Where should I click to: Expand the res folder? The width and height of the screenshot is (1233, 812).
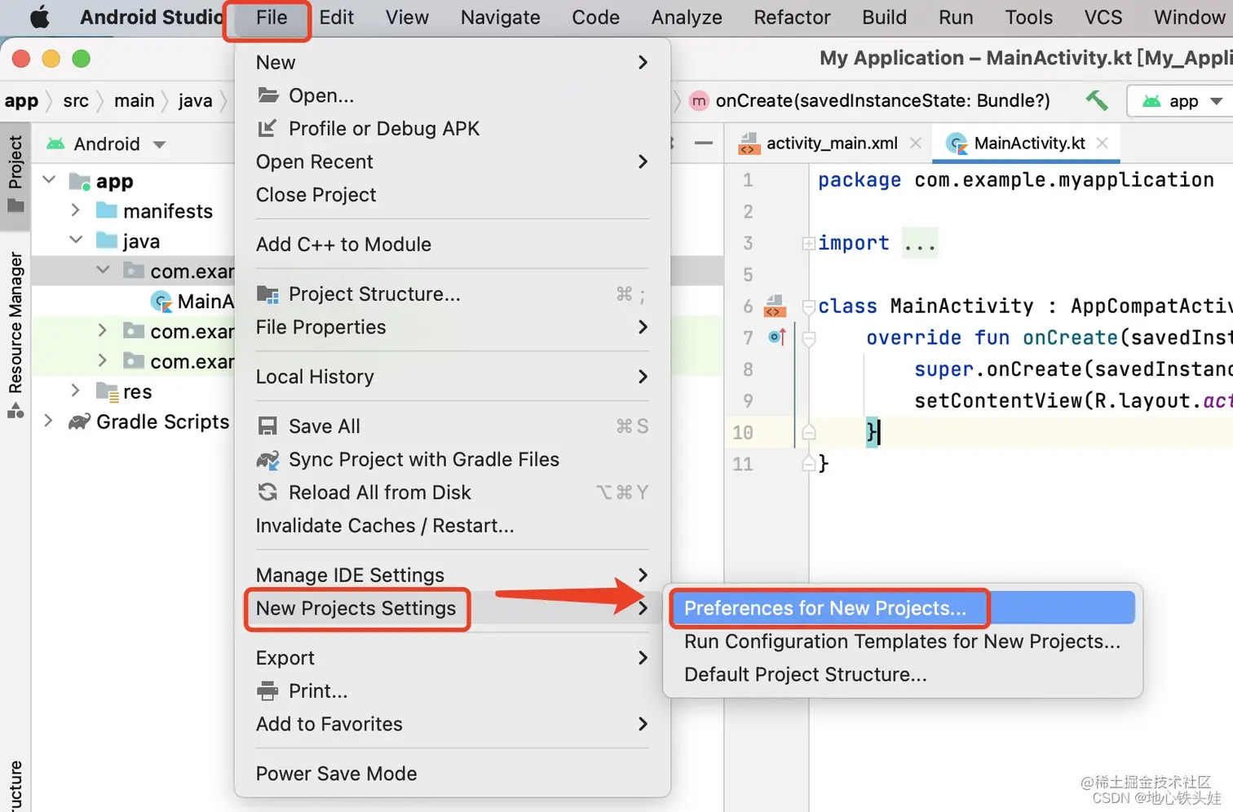tap(76, 391)
